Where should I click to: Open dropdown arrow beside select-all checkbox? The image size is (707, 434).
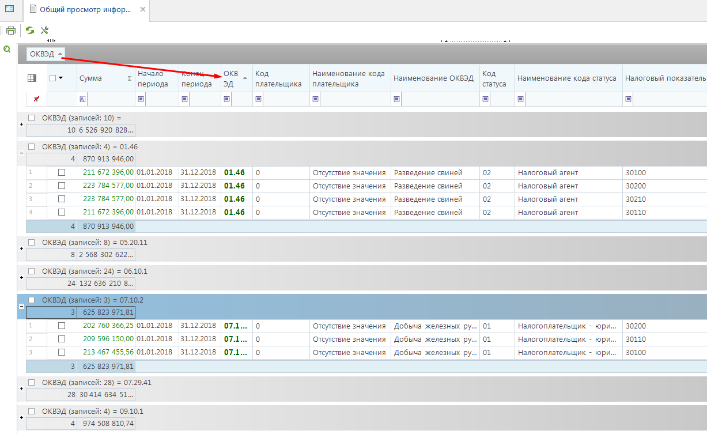click(61, 78)
